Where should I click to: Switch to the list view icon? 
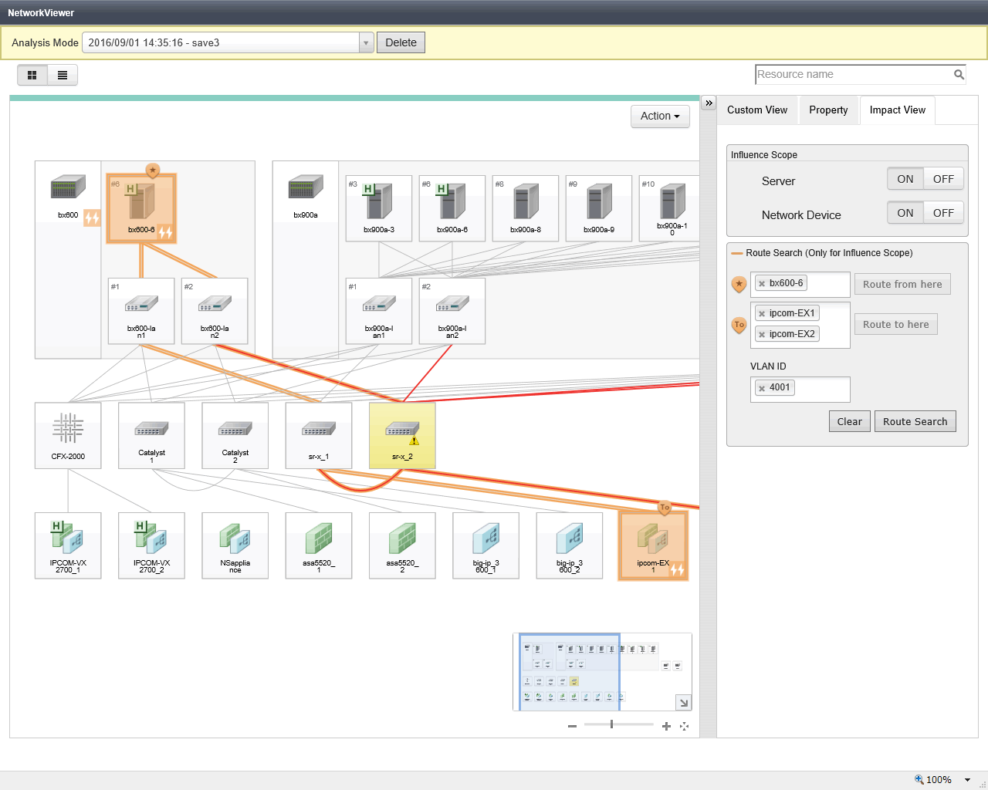click(x=63, y=75)
